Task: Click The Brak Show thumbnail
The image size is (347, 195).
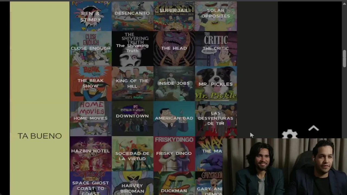Action: click(x=91, y=83)
